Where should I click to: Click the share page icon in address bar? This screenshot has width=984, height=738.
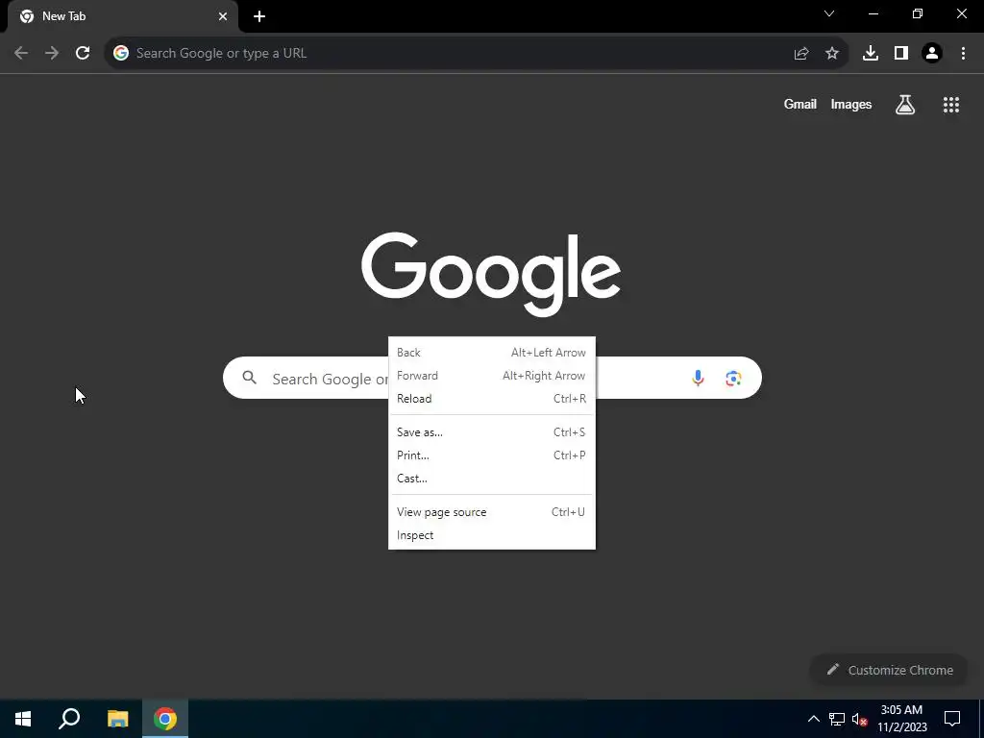801,54
